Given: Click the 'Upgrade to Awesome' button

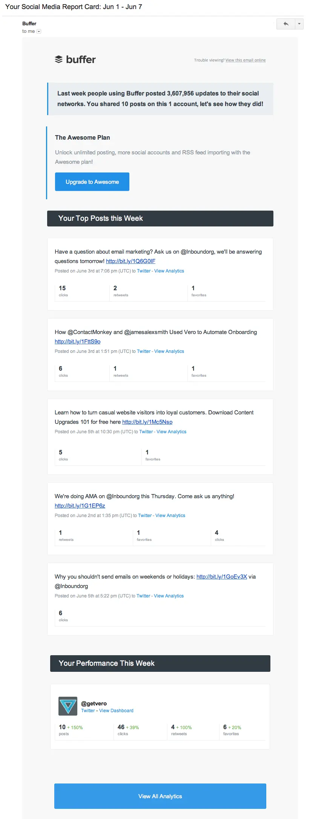Looking at the screenshot, I should (x=92, y=182).
